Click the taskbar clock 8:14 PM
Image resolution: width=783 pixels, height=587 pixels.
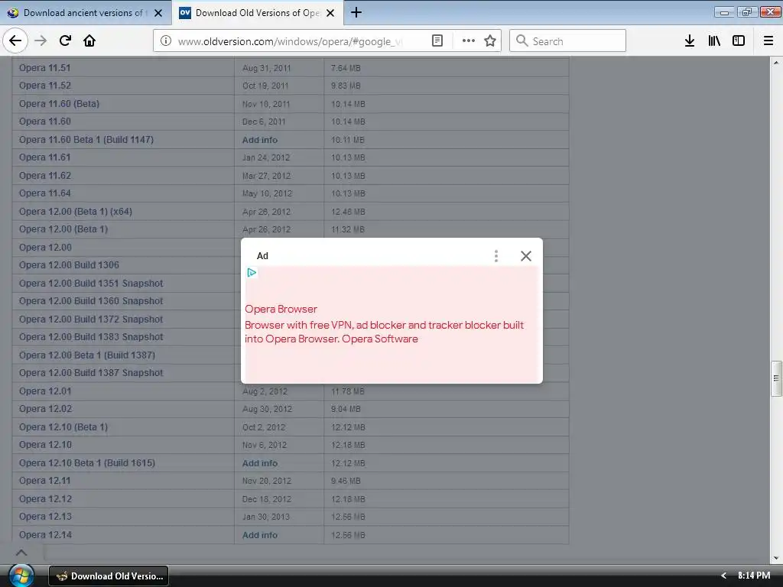(753, 576)
